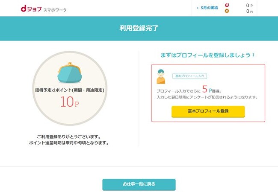
Task: Click the small arrow before 5月の実績
Action: pos(198,8)
